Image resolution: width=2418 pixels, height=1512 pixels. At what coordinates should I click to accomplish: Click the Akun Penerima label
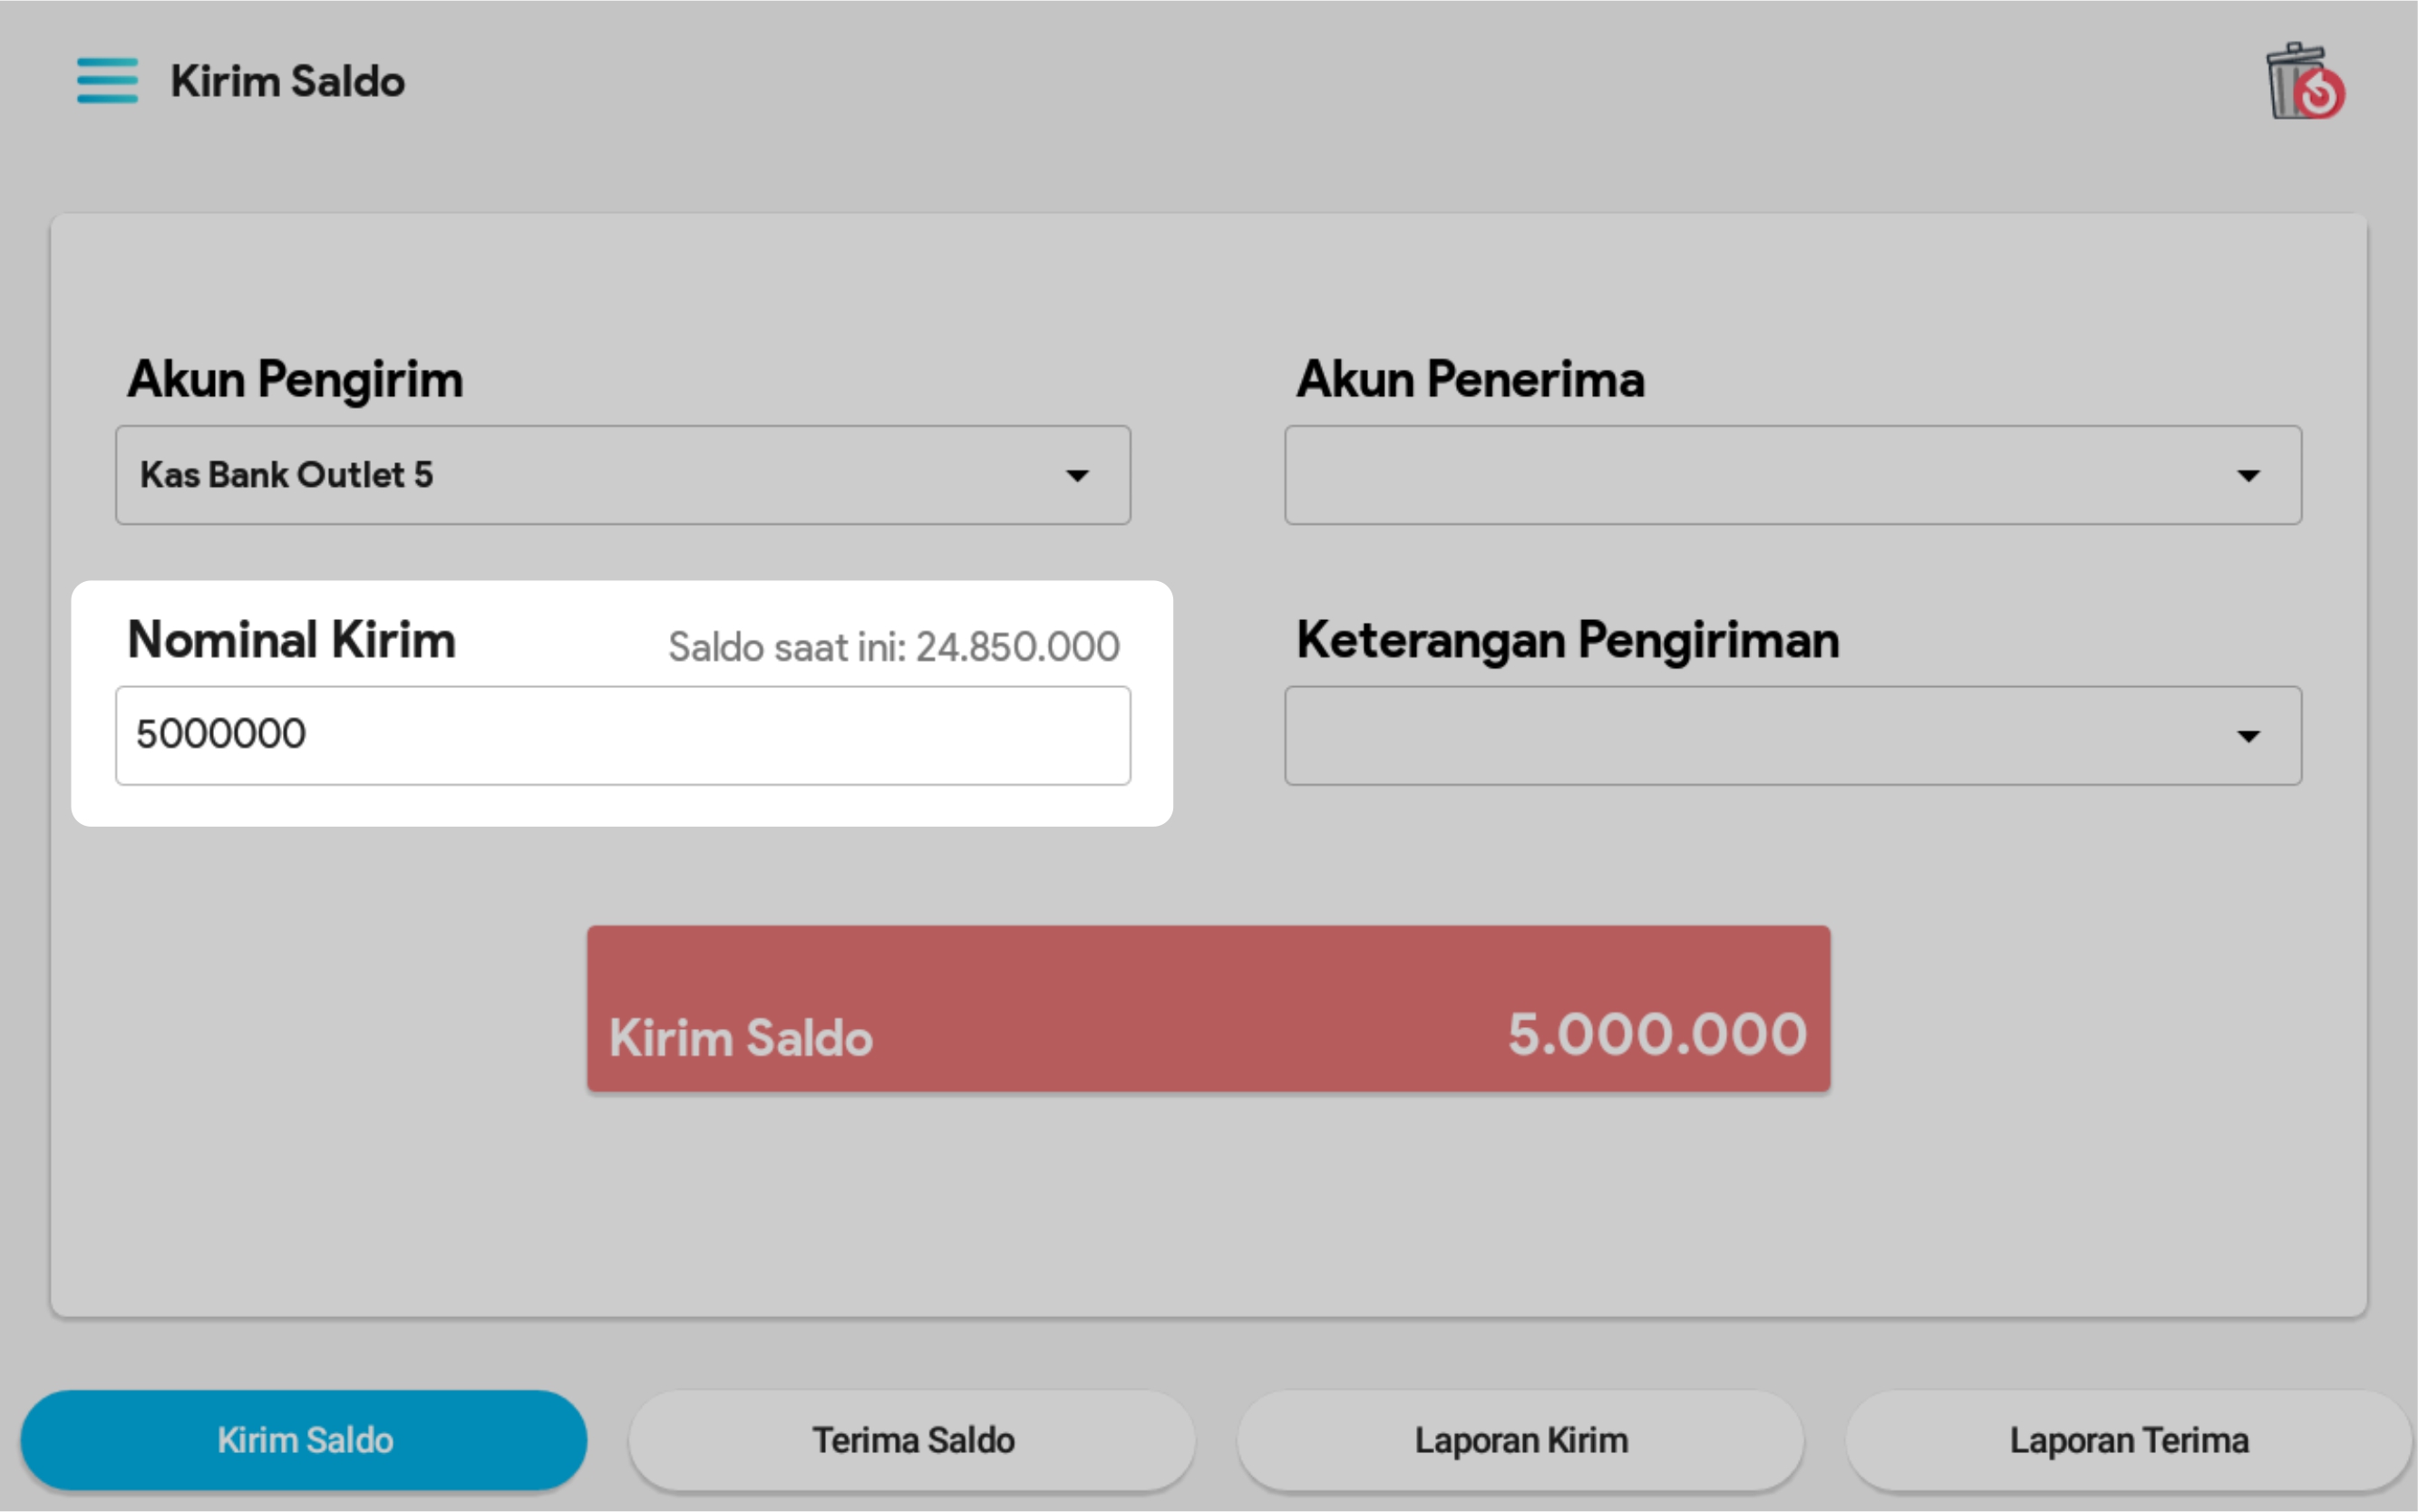[1470, 380]
